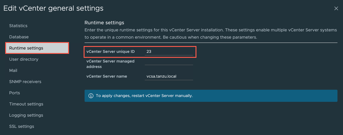343x135 pixels.
Task: Click the Runtime settings heading
Action: 104,23
